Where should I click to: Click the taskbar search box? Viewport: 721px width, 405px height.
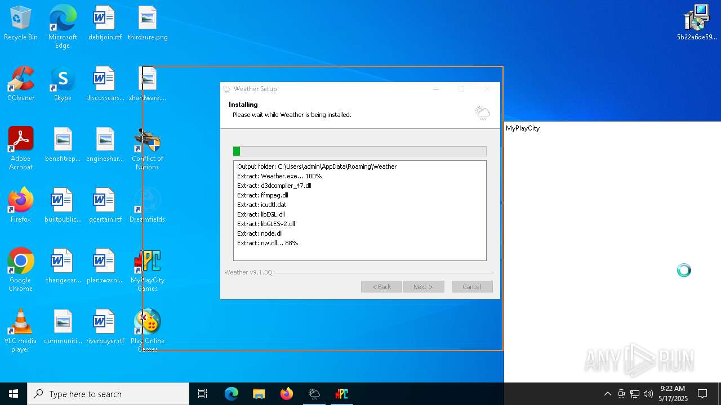pos(108,394)
